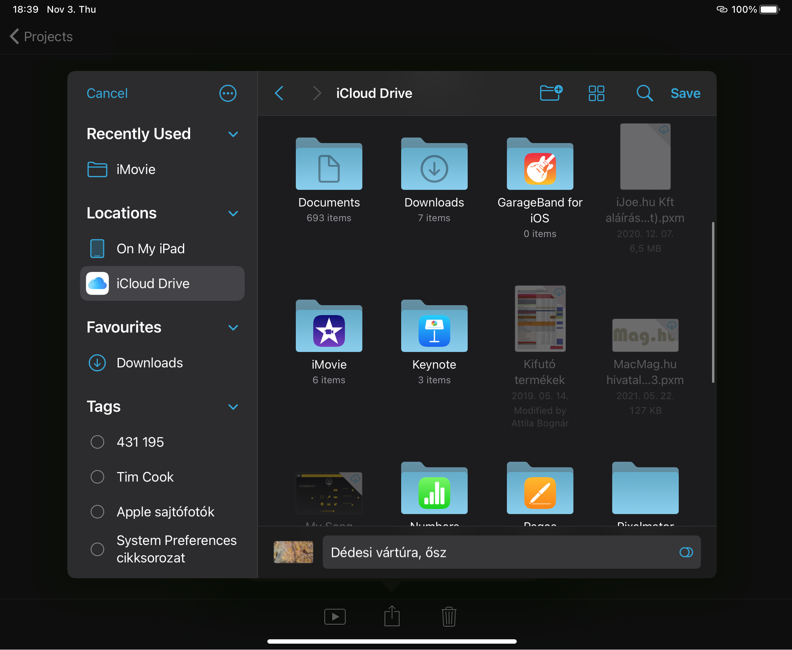Open search with the magnifier icon
792x650 pixels.
point(644,94)
